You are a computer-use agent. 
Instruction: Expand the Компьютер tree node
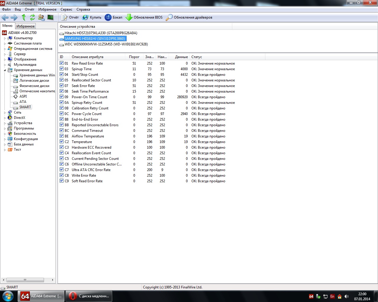(5, 38)
